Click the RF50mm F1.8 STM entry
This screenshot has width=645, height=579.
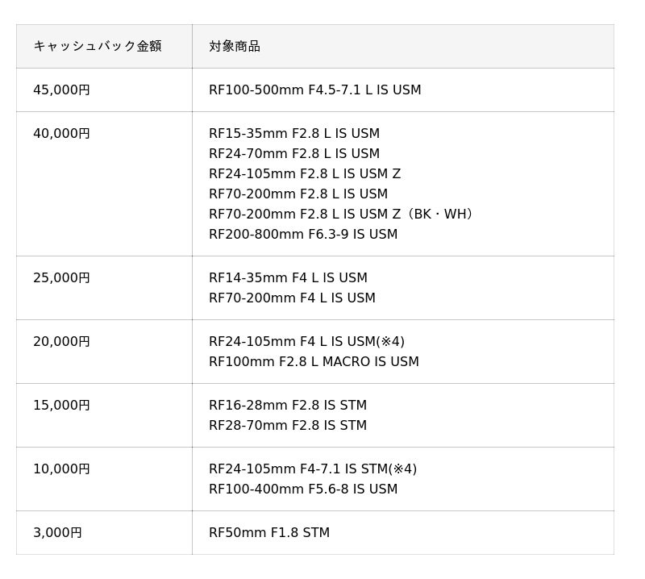[x=268, y=533]
